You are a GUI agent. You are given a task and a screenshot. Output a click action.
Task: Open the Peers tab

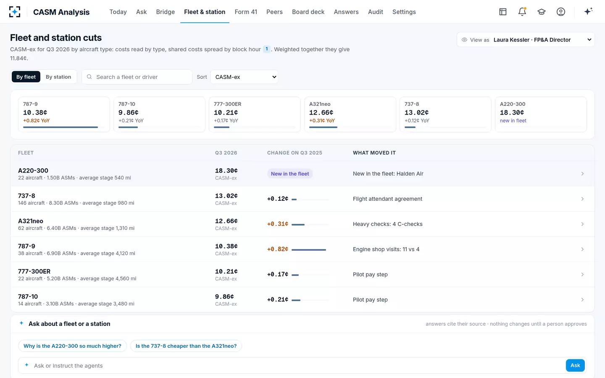click(x=274, y=12)
